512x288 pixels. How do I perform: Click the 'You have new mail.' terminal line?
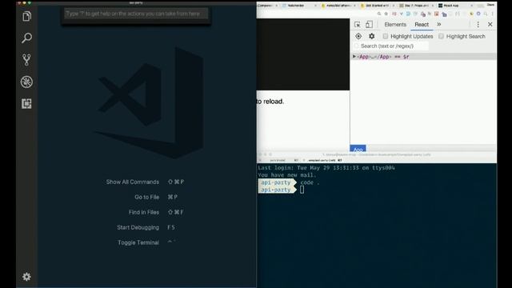[287, 175]
